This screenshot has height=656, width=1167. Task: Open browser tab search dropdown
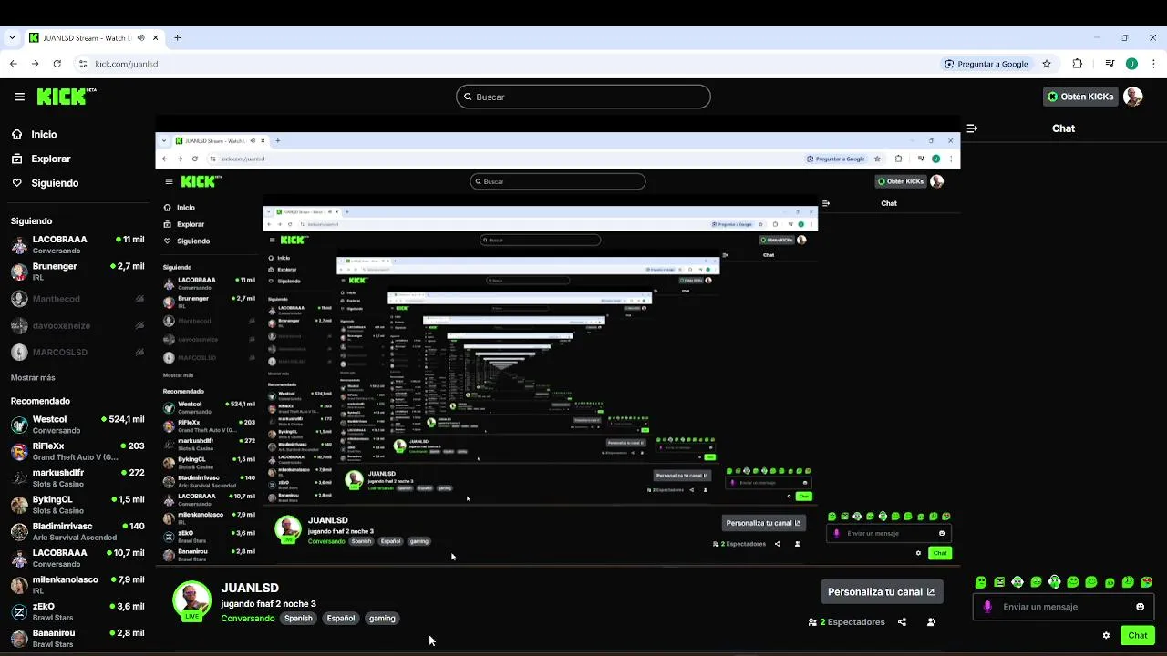point(12,37)
